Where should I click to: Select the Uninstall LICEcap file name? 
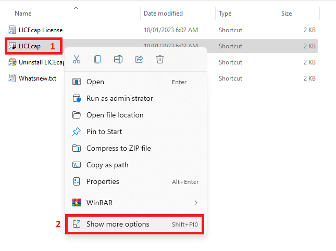coord(41,62)
